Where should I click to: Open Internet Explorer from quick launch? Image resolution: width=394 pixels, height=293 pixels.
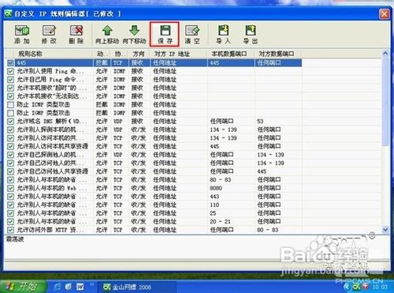[x=58, y=287]
